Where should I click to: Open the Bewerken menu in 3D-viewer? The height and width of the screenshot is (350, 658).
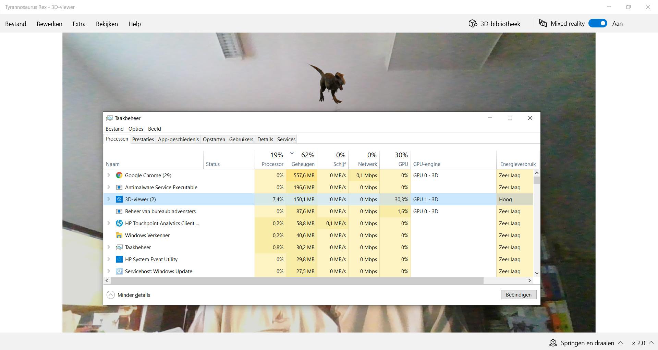click(49, 24)
